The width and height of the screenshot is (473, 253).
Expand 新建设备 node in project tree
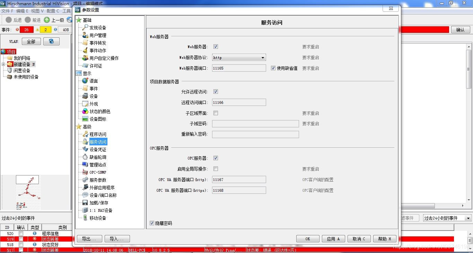(3, 64)
